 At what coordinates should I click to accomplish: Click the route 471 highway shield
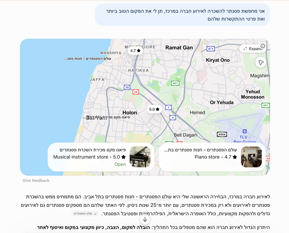(211, 49)
